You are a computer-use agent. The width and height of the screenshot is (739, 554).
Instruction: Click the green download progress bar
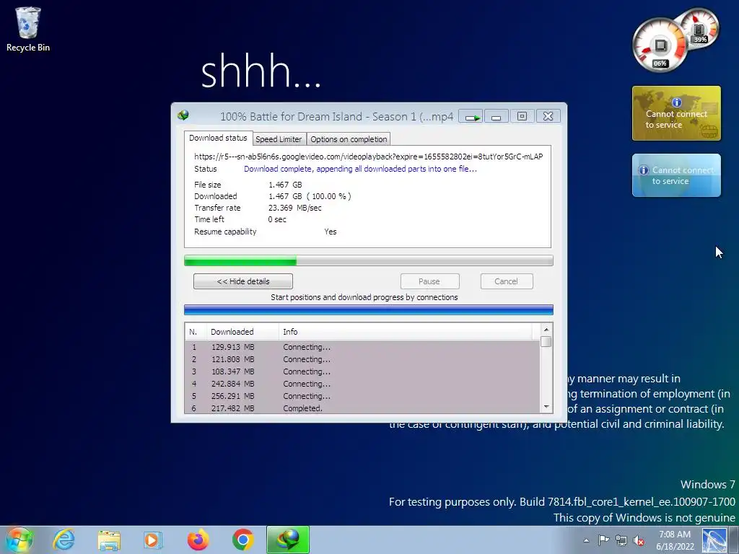click(369, 260)
